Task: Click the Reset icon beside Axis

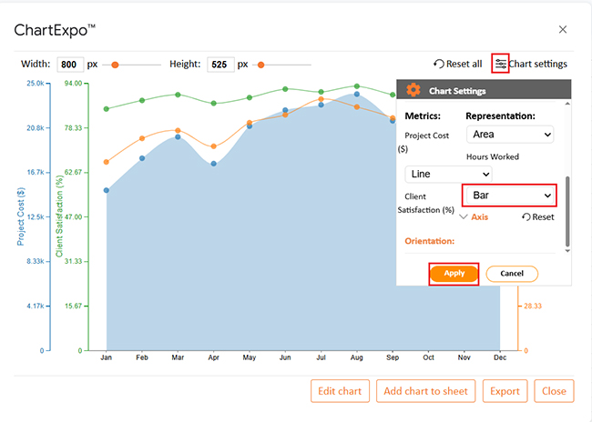Action: point(526,217)
